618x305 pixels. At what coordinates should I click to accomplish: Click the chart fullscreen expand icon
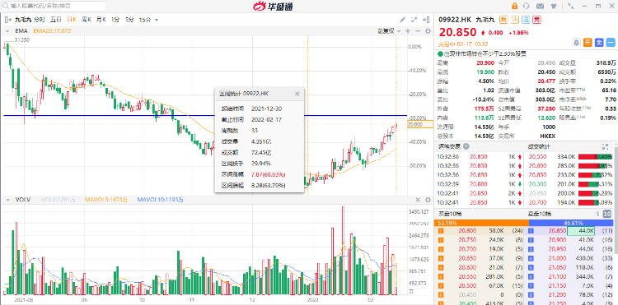[414, 19]
